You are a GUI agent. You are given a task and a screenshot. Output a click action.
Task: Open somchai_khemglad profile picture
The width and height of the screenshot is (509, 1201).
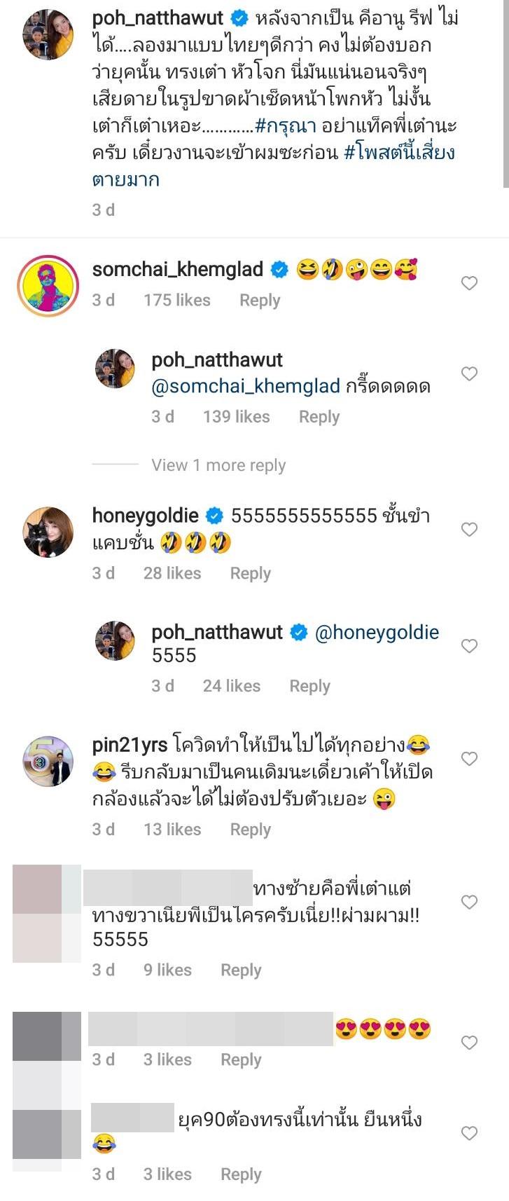[48, 286]
